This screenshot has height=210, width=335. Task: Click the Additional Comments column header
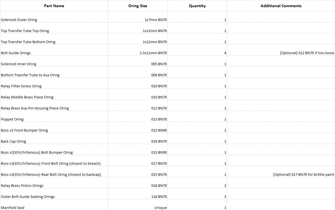281,6
